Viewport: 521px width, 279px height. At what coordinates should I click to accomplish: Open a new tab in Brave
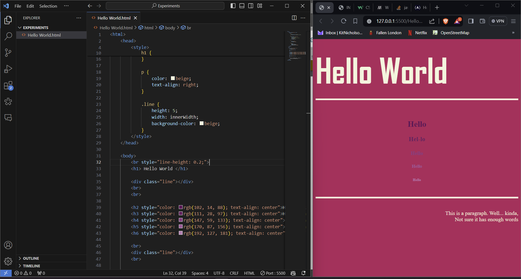[437, 8]
